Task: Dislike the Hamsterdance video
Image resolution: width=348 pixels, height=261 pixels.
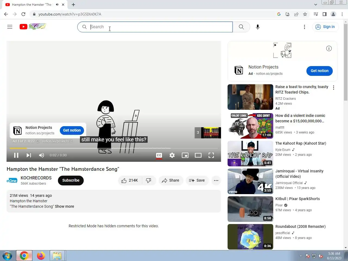Action: coord(149,181)
